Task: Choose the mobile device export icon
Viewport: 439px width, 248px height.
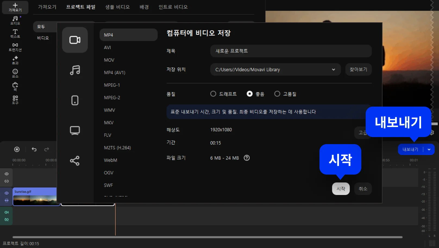Action: [75, 100]
